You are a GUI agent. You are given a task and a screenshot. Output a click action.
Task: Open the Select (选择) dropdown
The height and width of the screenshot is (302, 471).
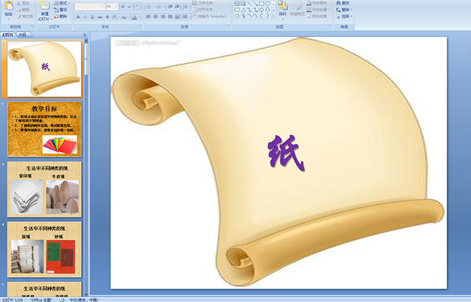pyautogui.click(x=345, y=17)
